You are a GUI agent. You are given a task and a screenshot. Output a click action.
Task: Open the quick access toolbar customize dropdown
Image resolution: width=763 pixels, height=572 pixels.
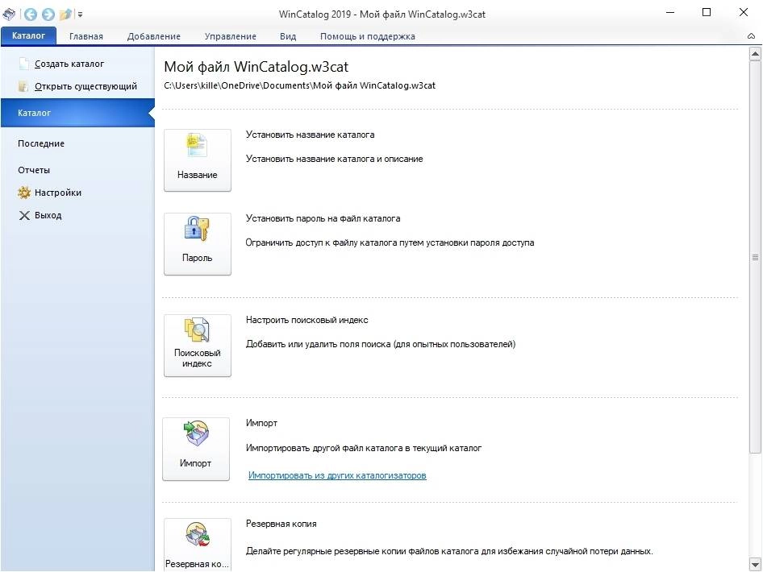coord(81,15)
